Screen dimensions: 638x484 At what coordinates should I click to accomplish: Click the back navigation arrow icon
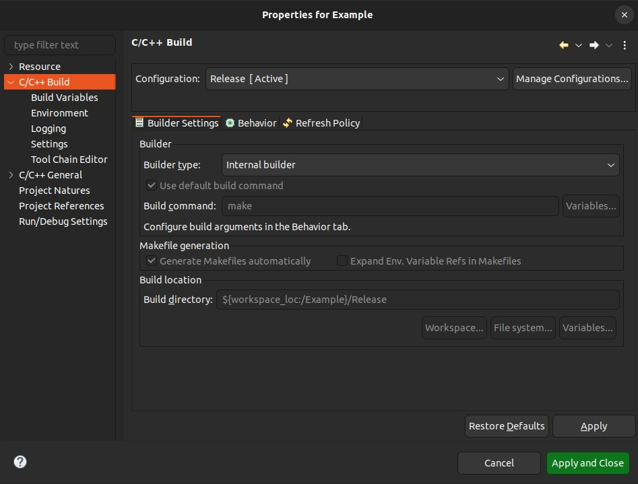[x=563, y=44]
